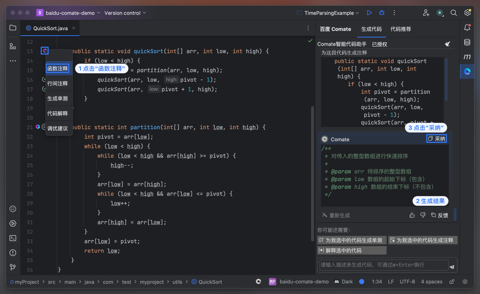Screen dimensions: 480x294
Task: Click the 采纳 button to accept the result
Action: [x=436, y=139]
